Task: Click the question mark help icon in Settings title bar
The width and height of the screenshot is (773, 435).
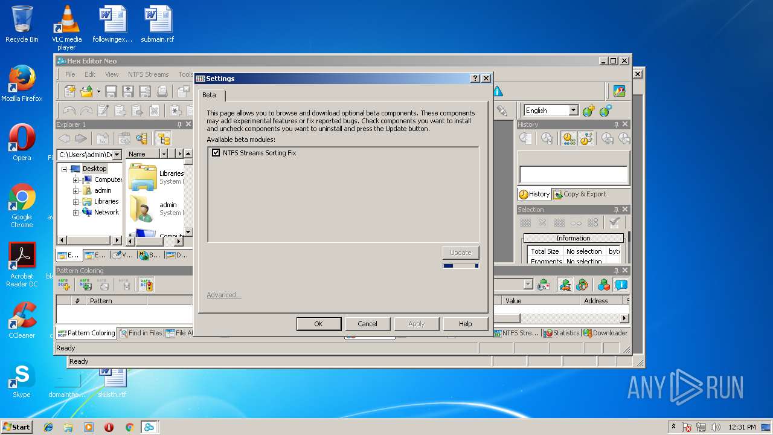Action: [x=475, y=79]
